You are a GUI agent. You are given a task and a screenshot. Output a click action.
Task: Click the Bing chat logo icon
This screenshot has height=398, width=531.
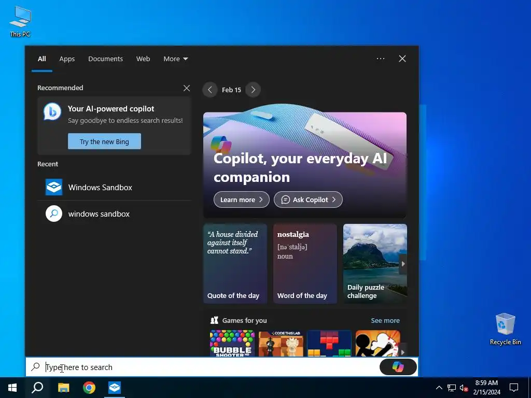52,112
